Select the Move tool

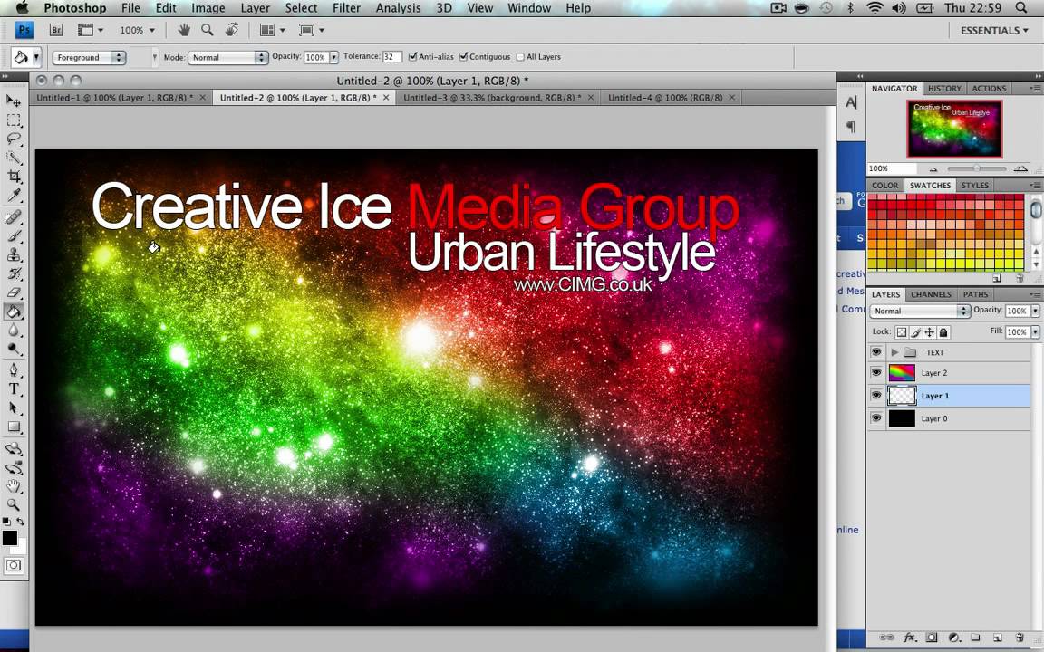[13, 101]
